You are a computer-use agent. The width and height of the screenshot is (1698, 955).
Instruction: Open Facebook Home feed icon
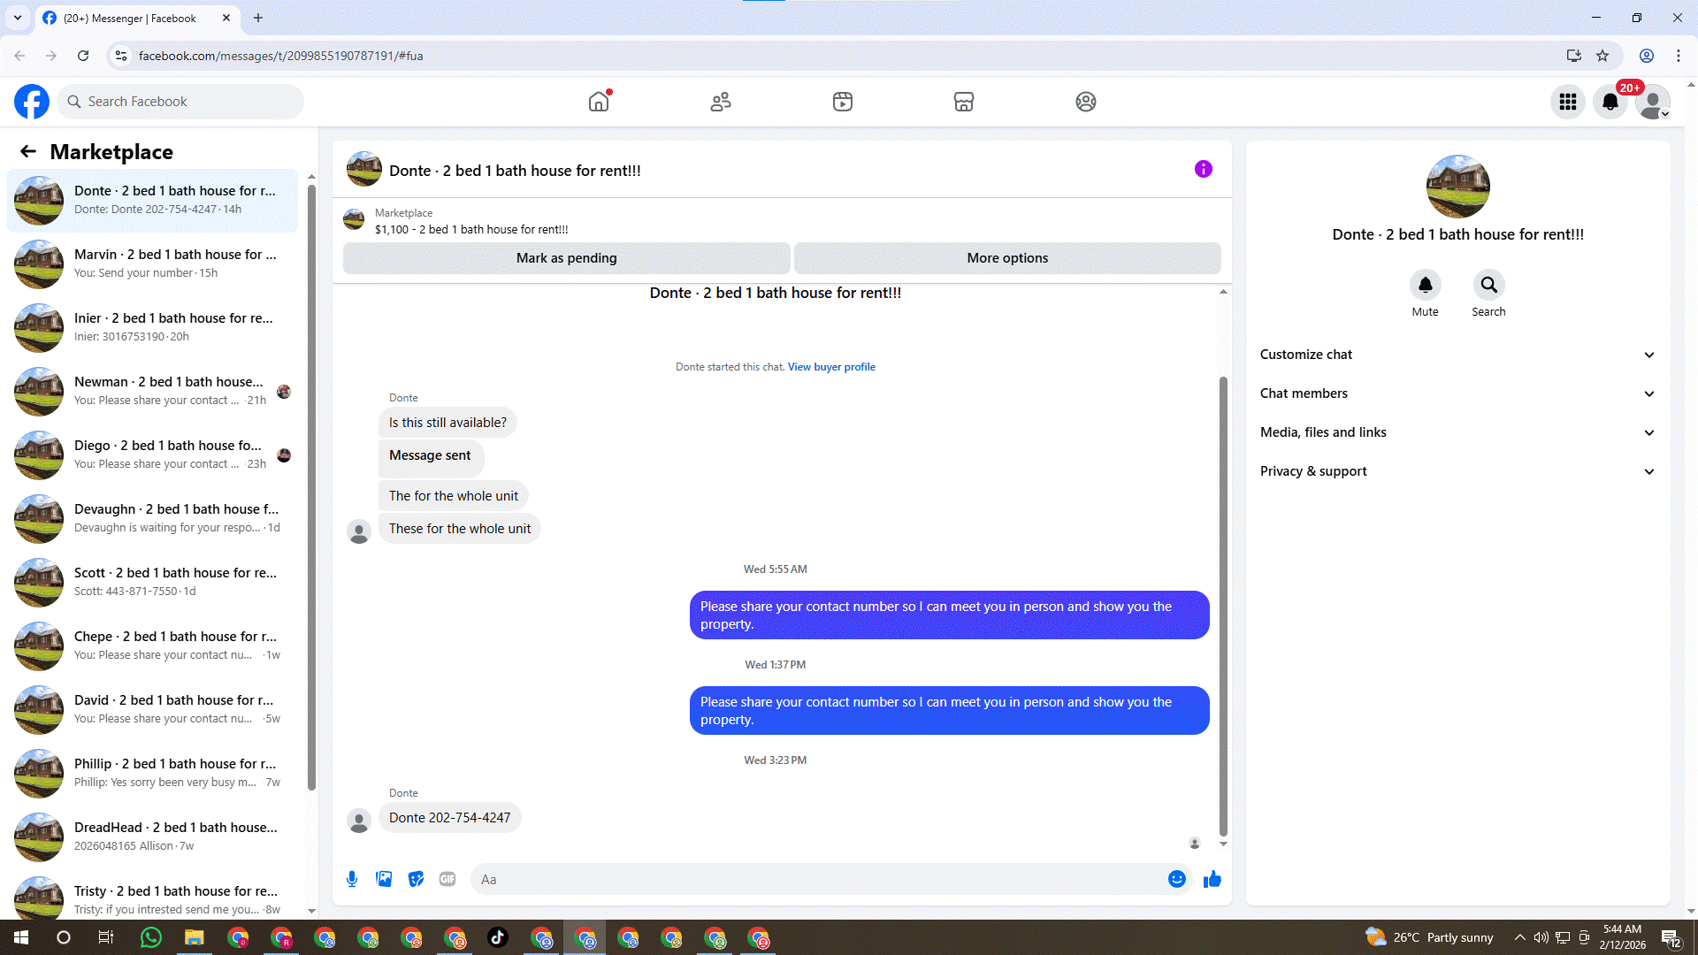click(x=599, y=102)
